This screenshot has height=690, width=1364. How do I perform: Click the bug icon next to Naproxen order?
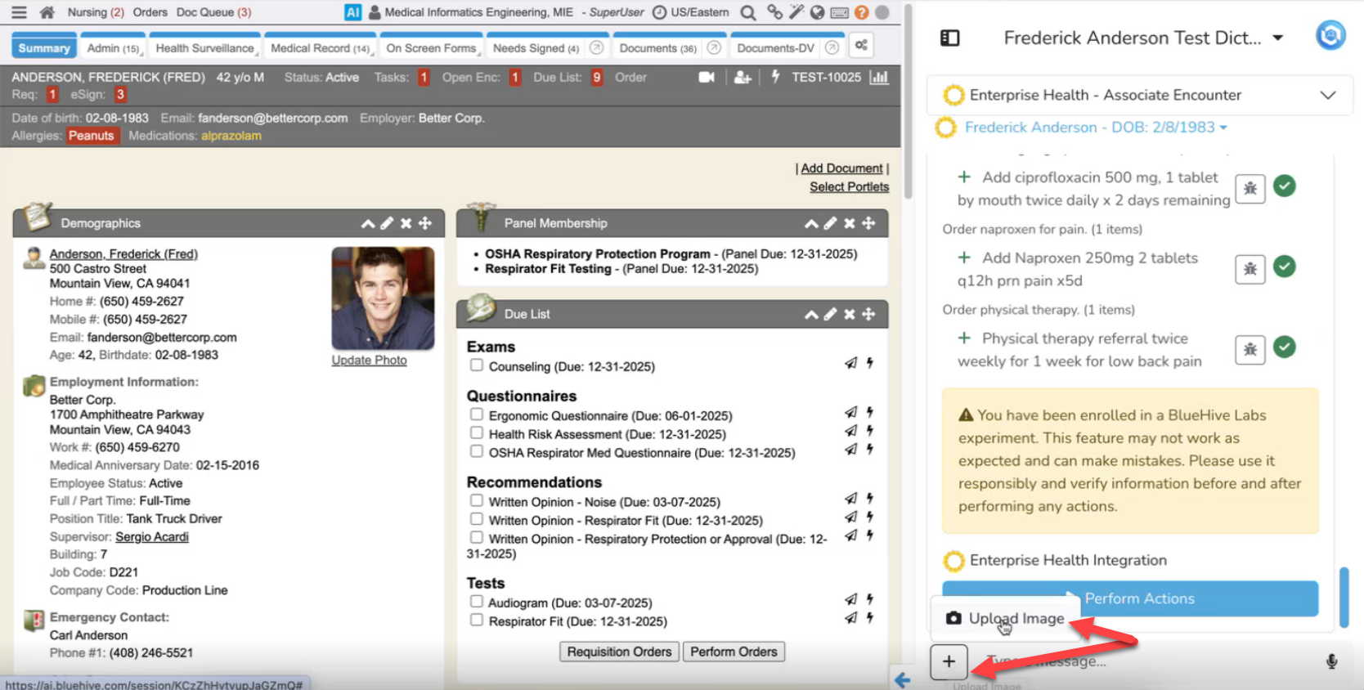(1250, 268)
